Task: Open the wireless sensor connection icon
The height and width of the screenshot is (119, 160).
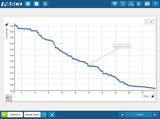Action: tap(115, 4)
